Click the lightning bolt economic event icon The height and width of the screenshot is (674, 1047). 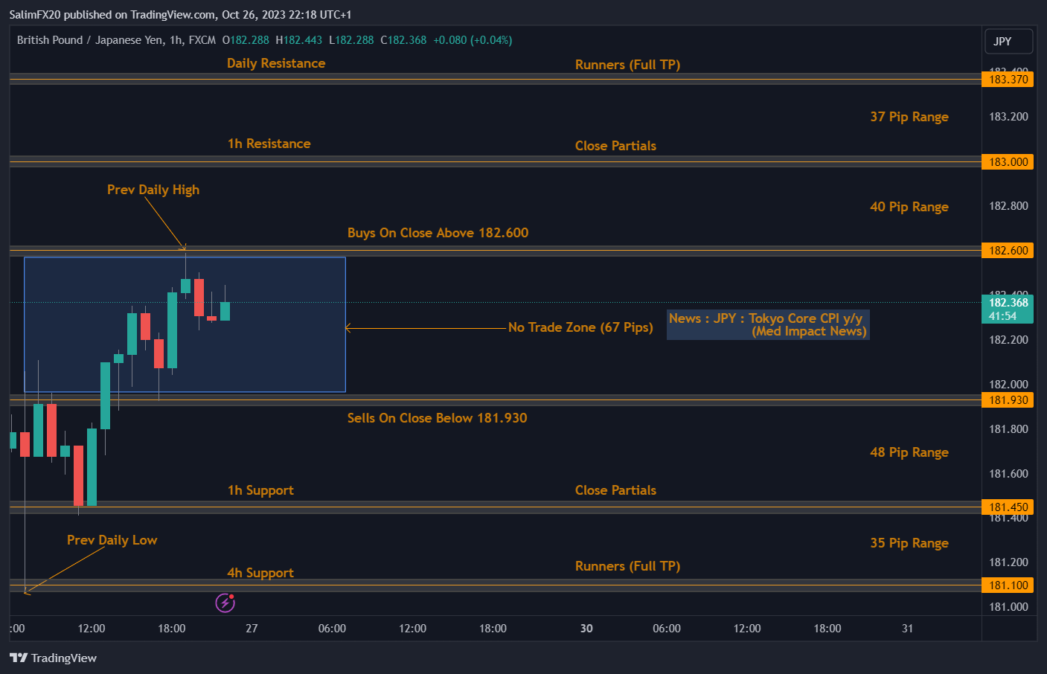click(225, 603)
